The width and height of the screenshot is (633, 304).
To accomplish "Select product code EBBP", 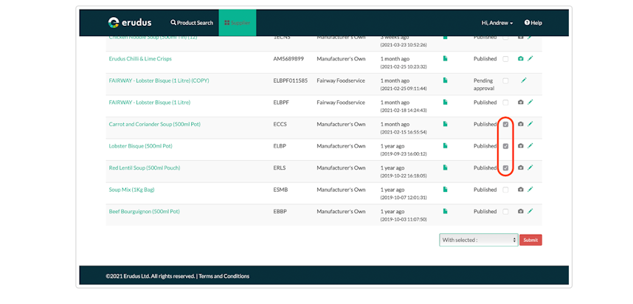I will [x=280, y=212].
